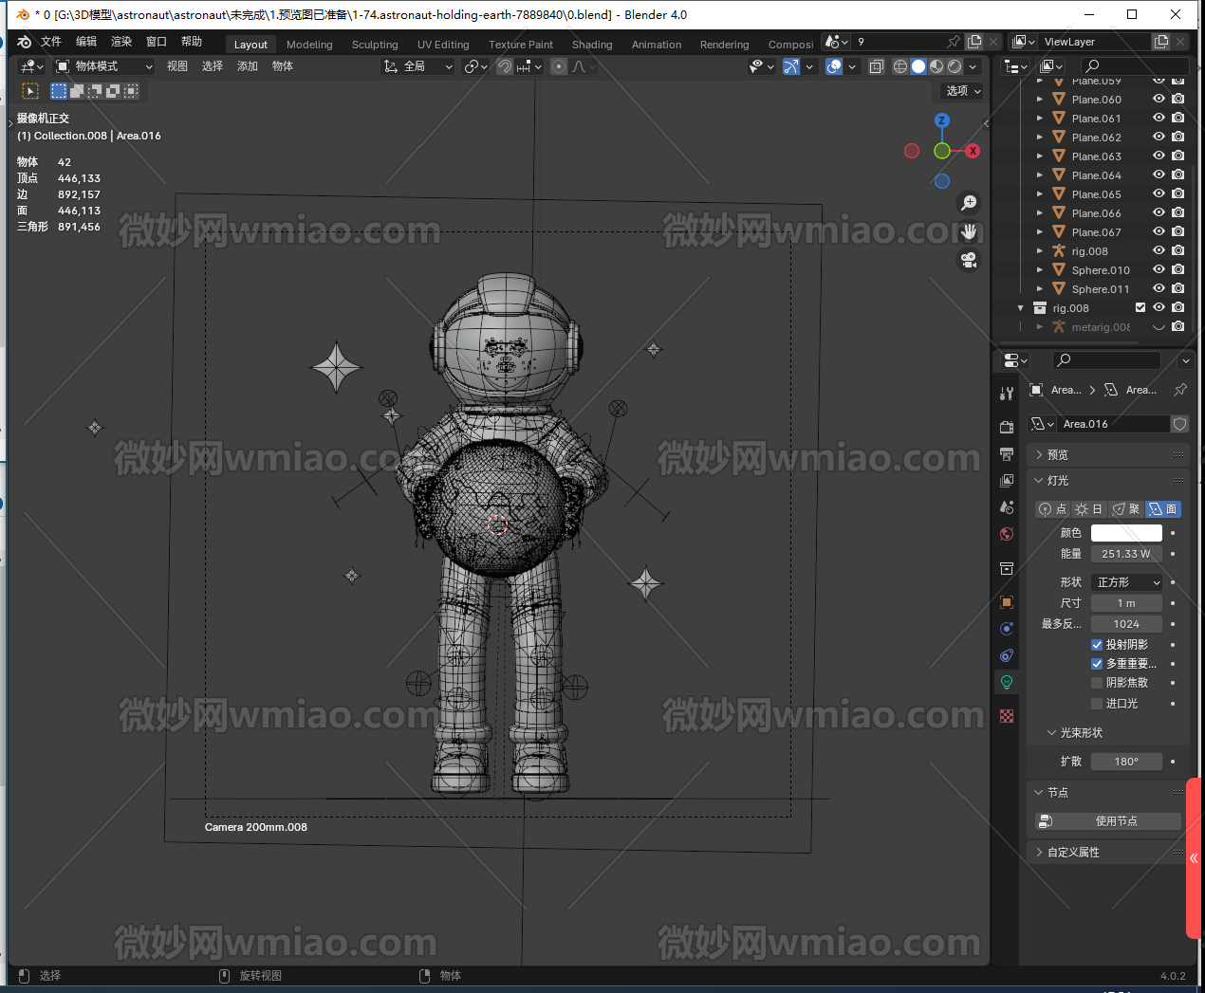This screenshot has height=993, width=1205.
Task: Open the Render properties tab icon
Action: coord(1007,428)
